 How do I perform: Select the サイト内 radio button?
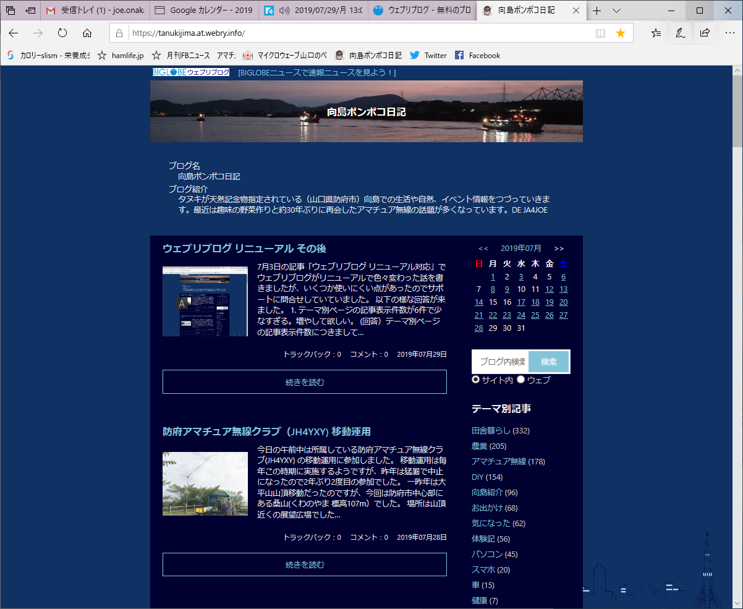475,379
